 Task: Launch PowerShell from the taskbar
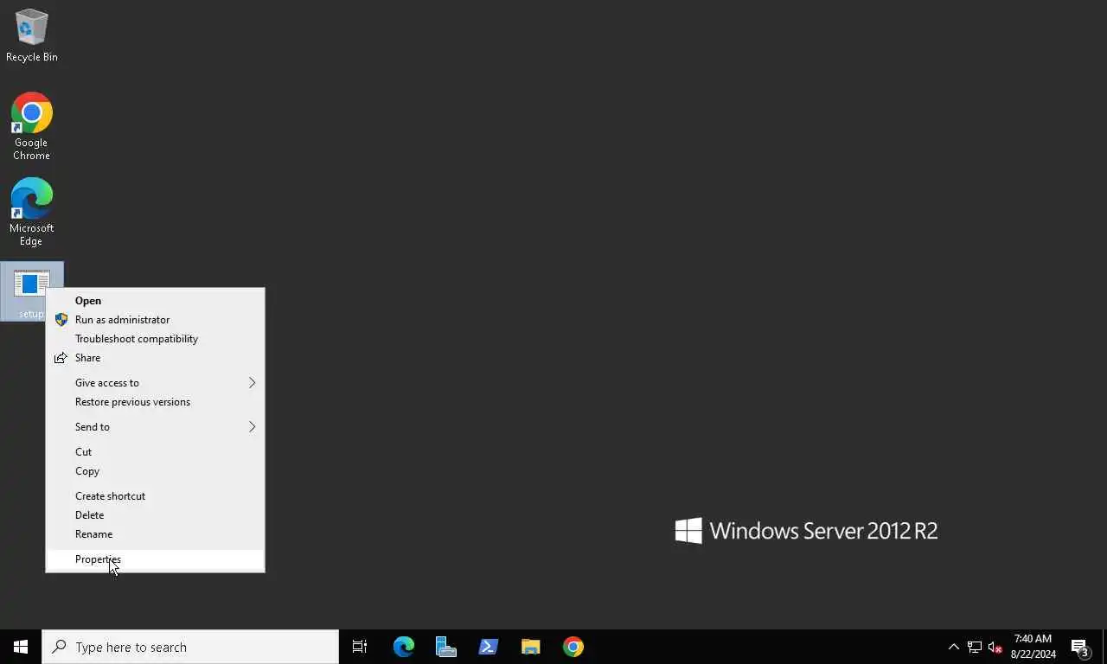point(489,647)
